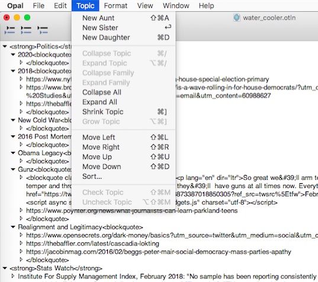Open the Opal application menu
318x282 pixels.
pyautogui.click(x=15, y=6)
